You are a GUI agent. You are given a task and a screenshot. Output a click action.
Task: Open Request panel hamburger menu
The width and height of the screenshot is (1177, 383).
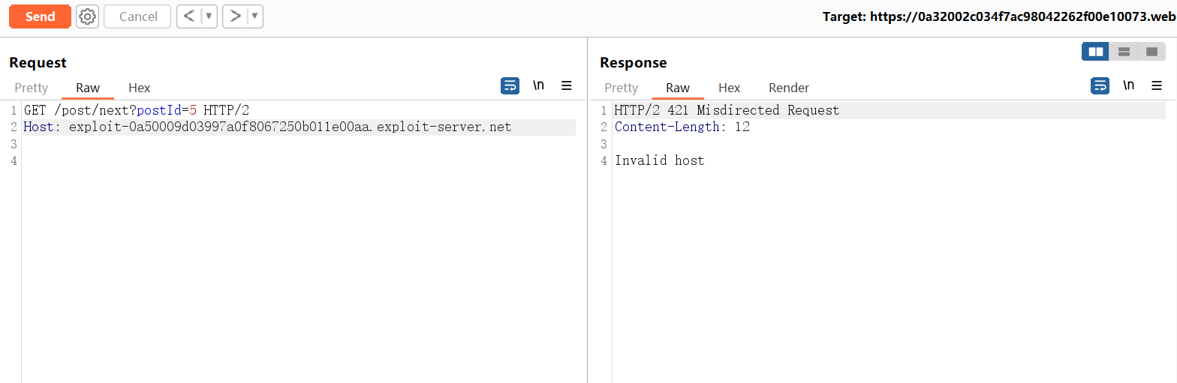pyautogui.click(x=567, y=85)
